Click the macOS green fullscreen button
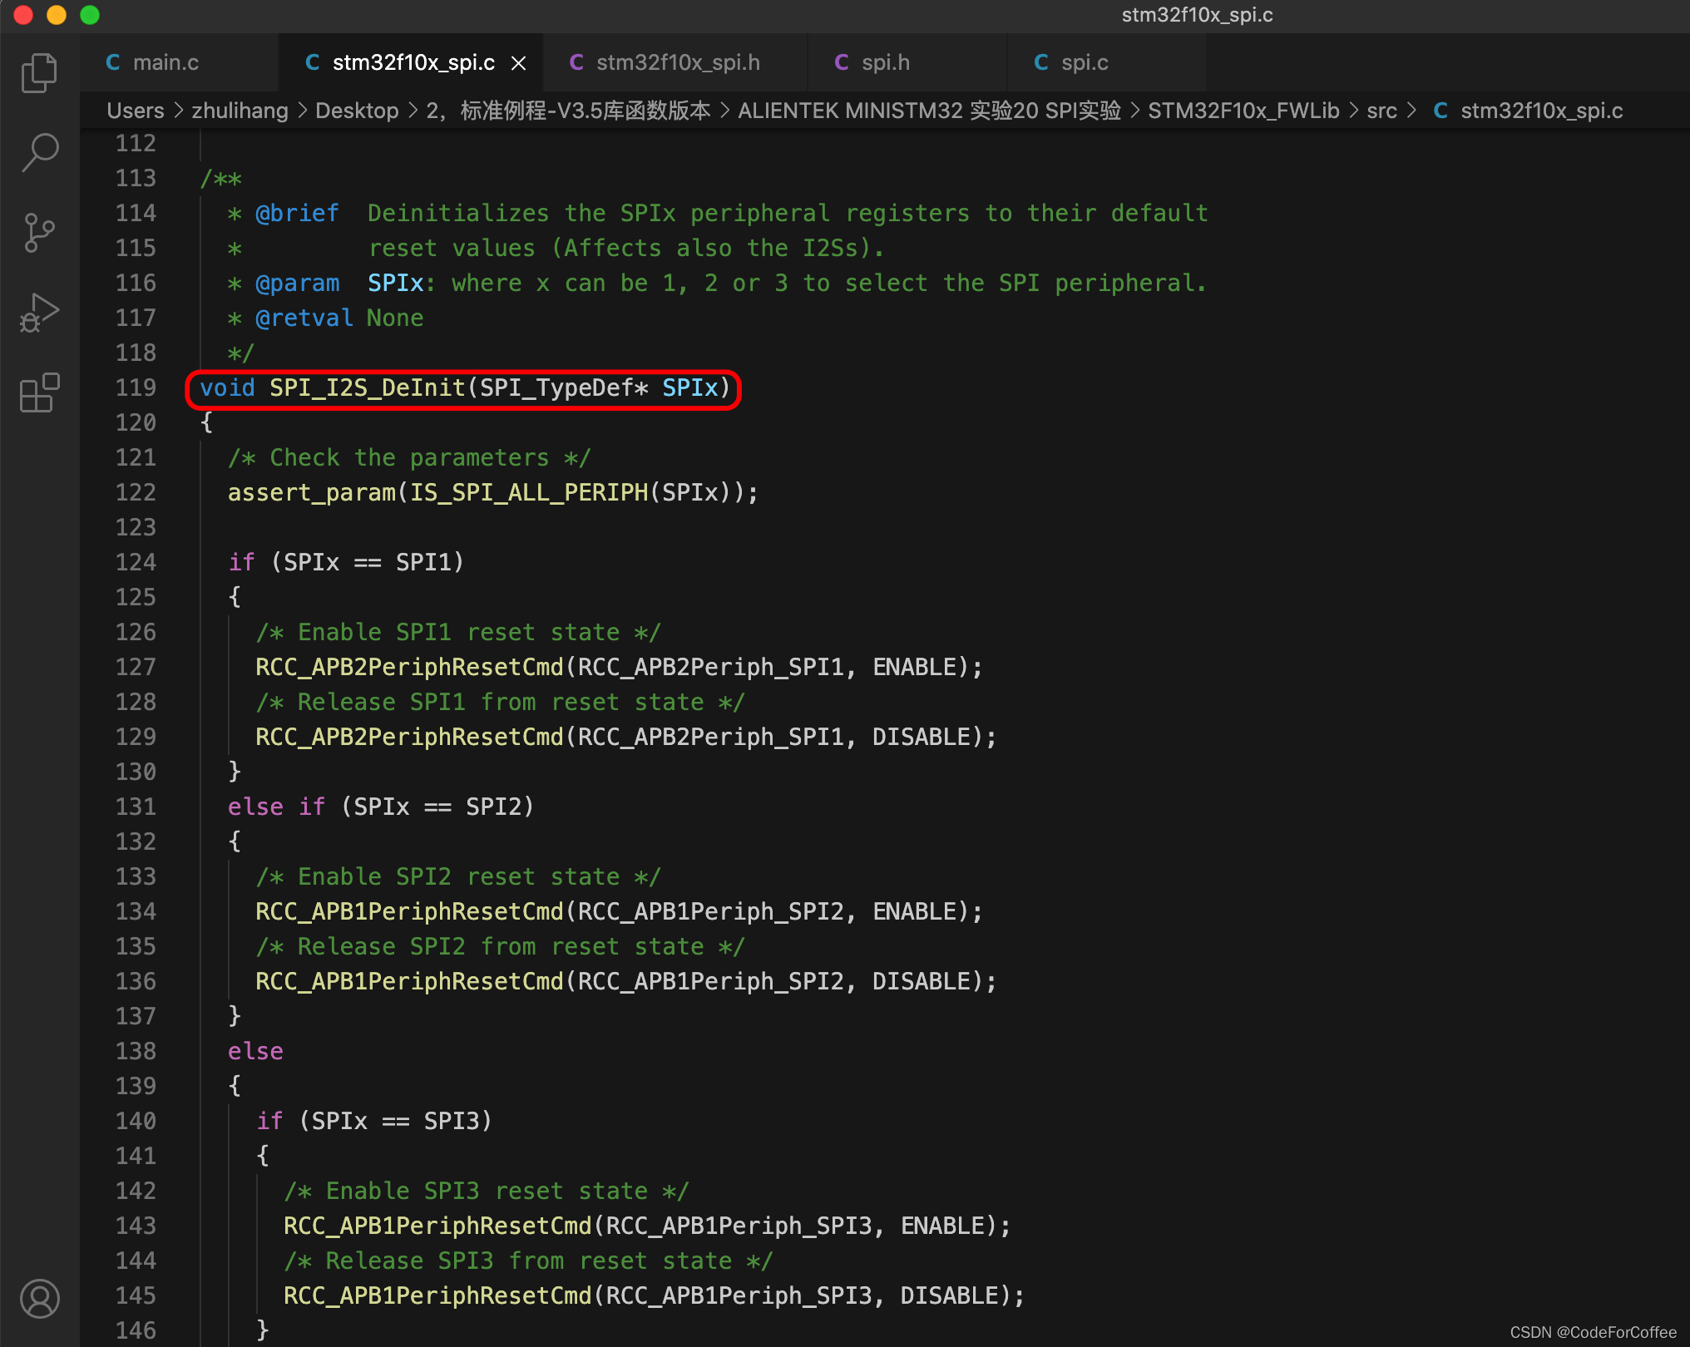The width and height of the screenshot is (1690, 1347). [x=90, y=15]
